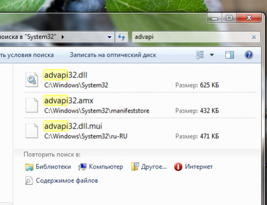Choose Другое... custom search location
267x205 pixels.
click(x=149, y=167)
